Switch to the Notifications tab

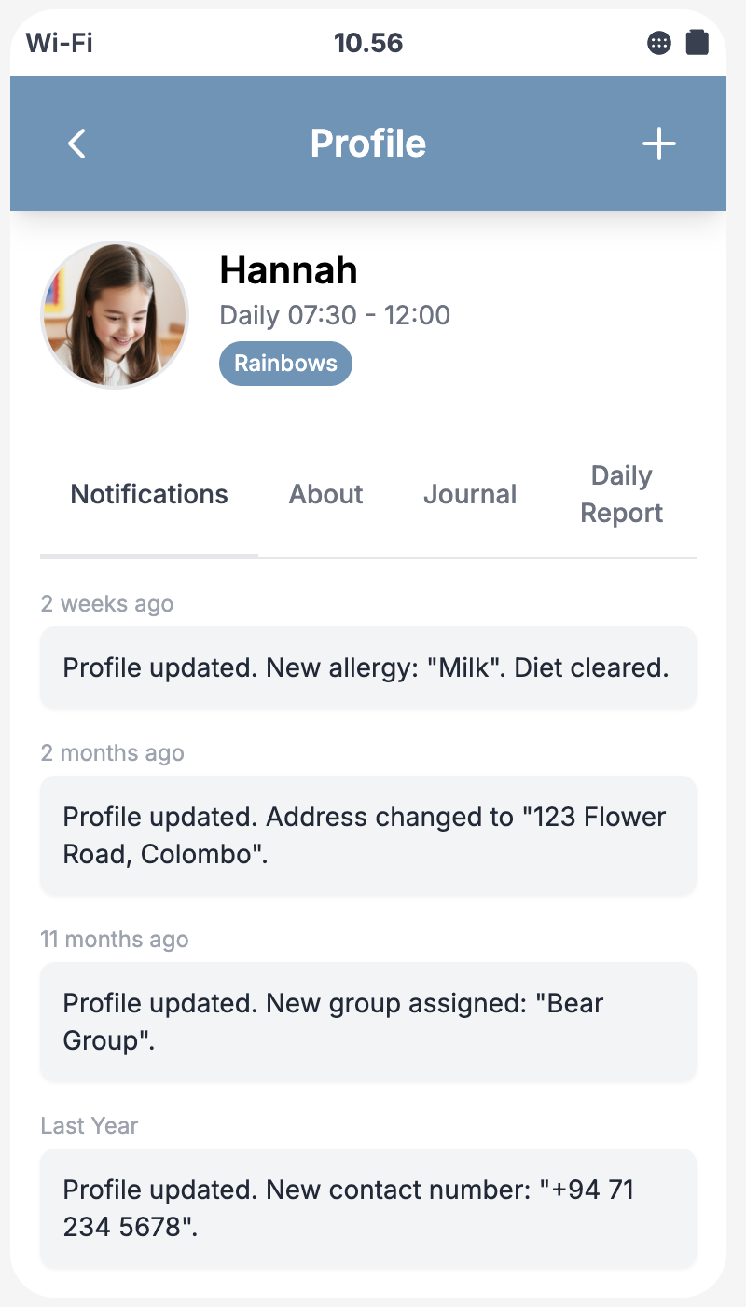point(149,494)
